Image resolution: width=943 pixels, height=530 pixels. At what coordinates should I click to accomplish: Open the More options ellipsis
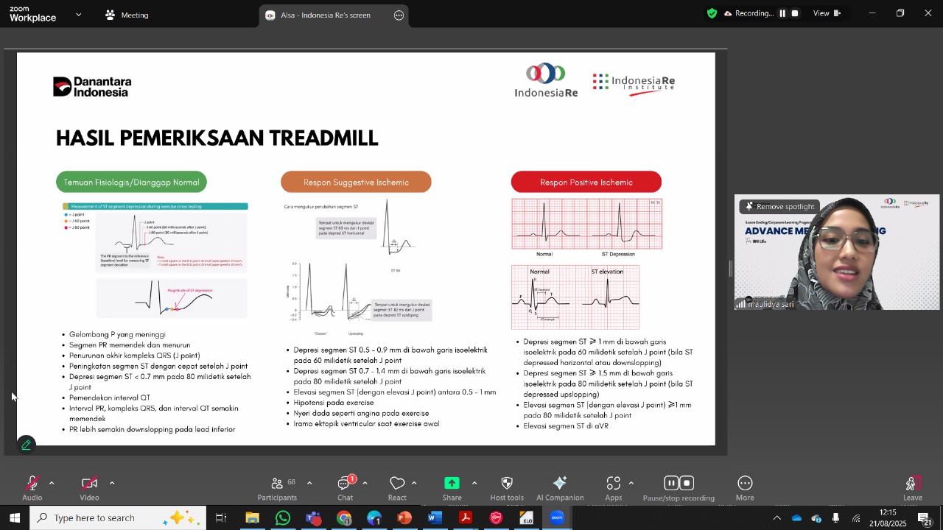pos(745,484)
